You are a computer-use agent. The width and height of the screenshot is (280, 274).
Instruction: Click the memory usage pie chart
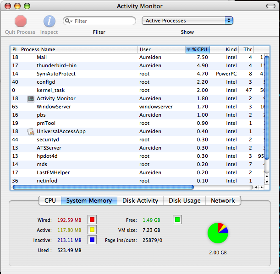point(218,233)
